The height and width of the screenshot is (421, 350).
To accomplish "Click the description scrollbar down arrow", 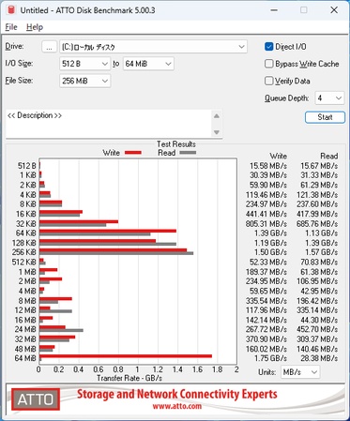I will tap(217, 132).
